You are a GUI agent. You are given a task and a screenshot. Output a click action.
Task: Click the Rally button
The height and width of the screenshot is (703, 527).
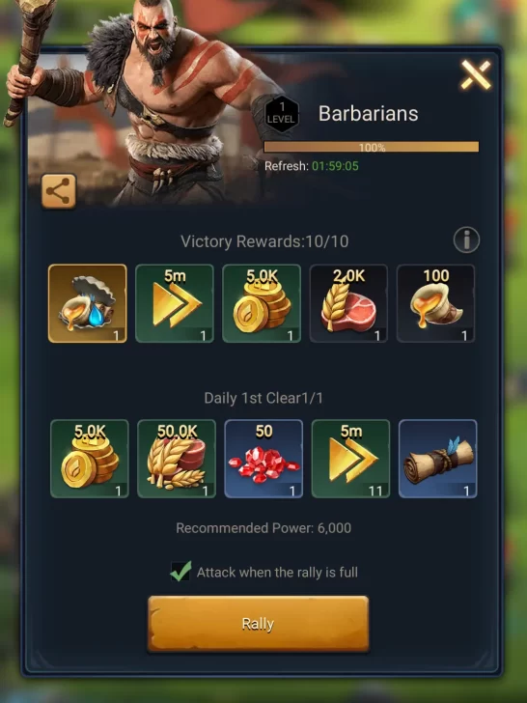click(258, 624)
